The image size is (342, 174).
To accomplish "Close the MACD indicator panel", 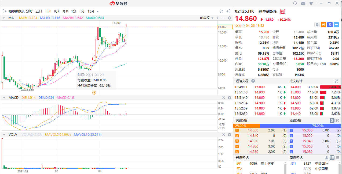I will tap(224, 98).
